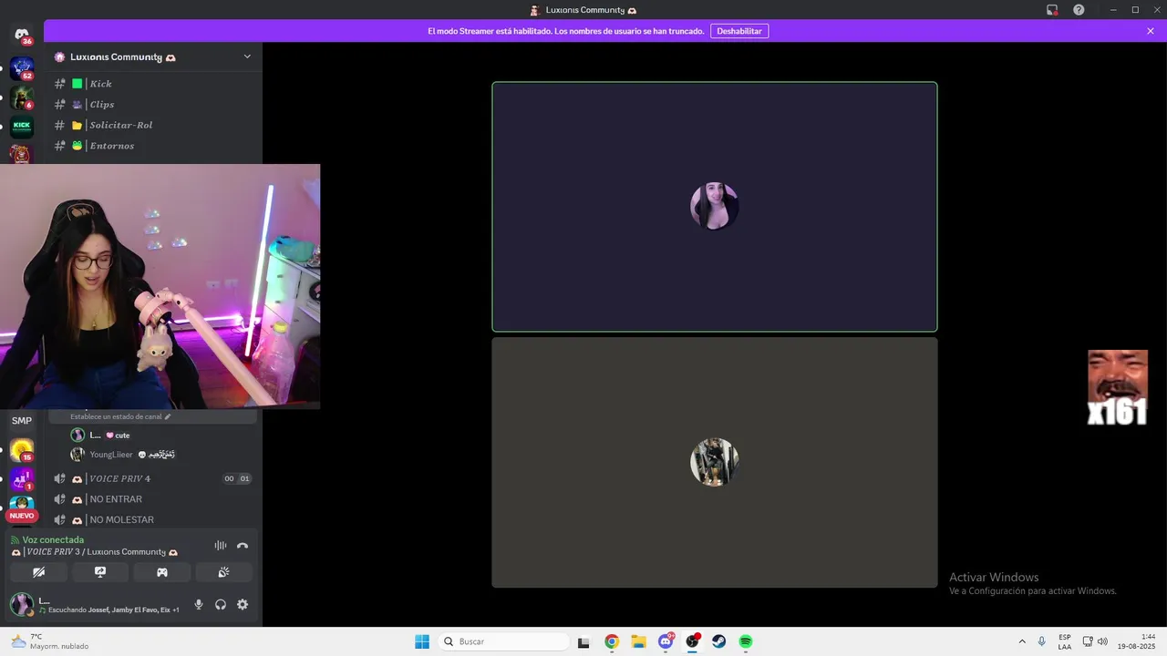This screenshot has height=656, width=1167.
Task: Open the clock and date flyout
Action: click(1136, 641)
